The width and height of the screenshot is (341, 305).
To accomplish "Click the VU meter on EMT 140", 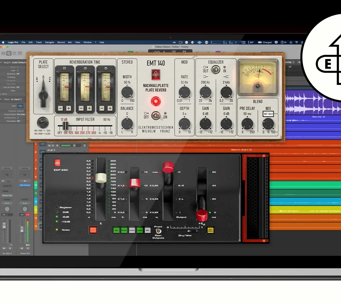I will [x=258, y=78].
